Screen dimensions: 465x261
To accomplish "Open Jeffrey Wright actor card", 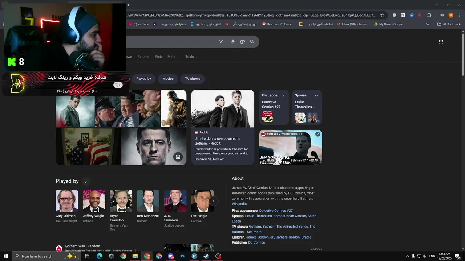I will point(94,206).
